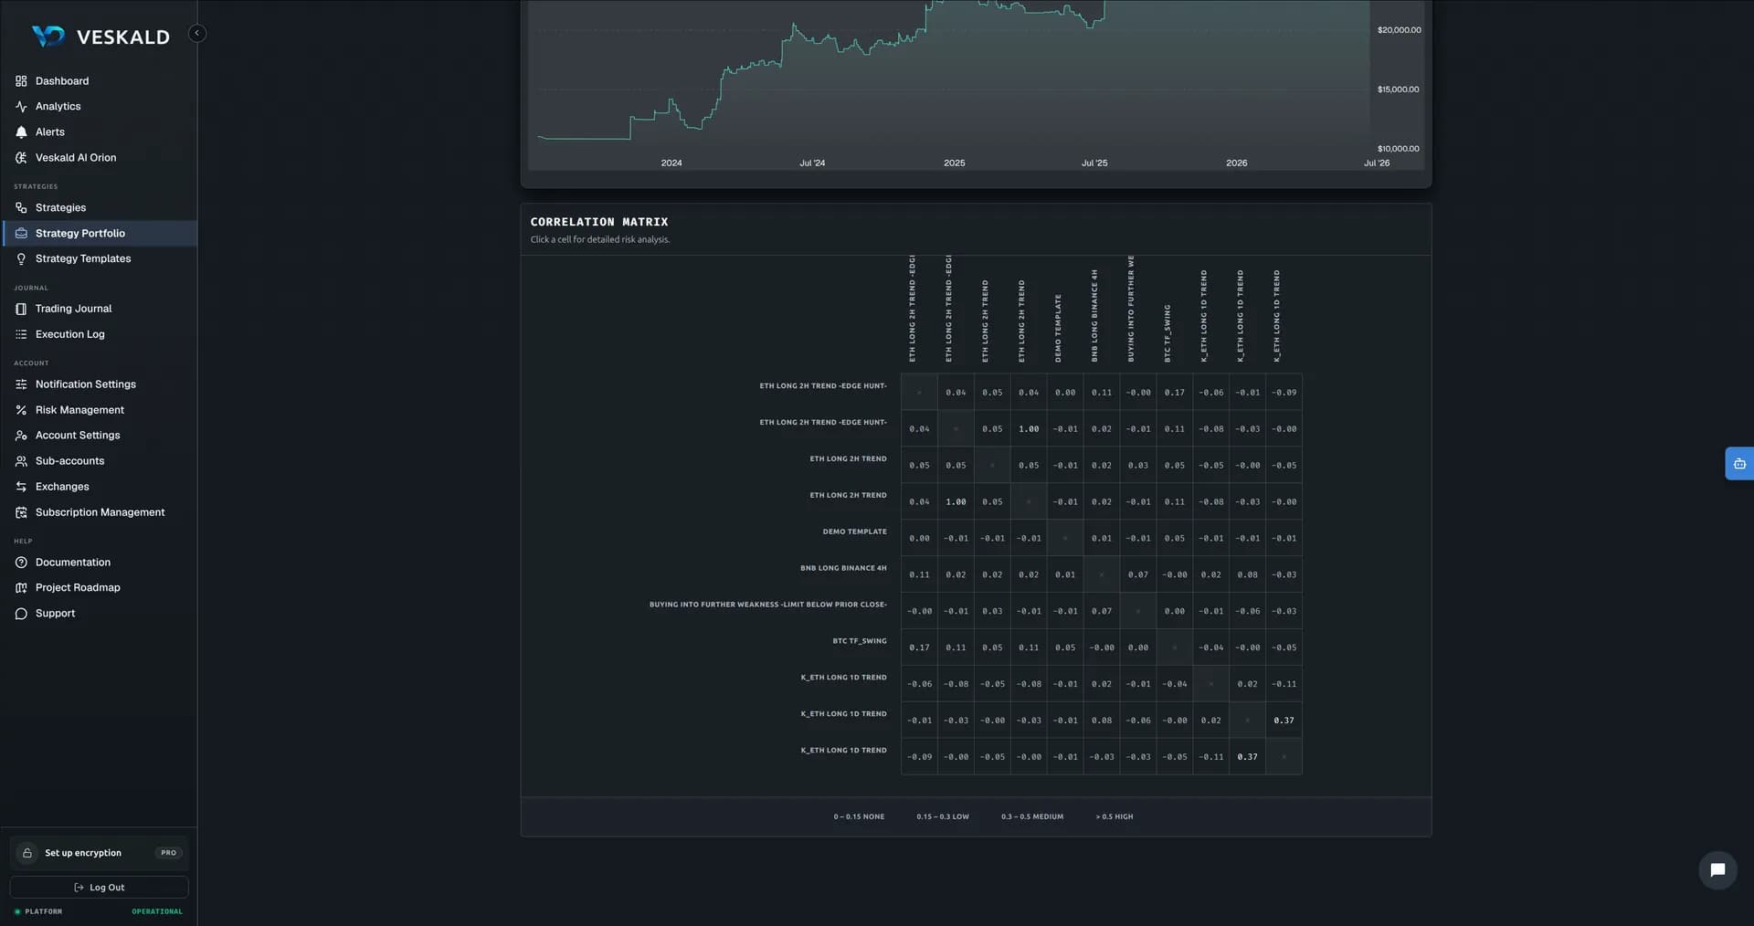Click the DEMO TEMPLATE column header
Image resolution: width=1754 pixels, height=926 pixels.
1059,328
